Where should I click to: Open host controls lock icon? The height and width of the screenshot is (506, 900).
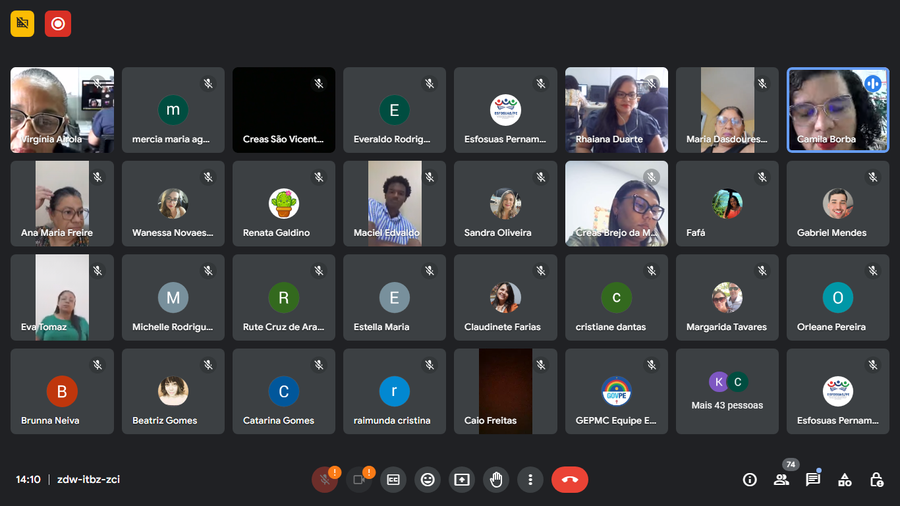coord(876,480)
